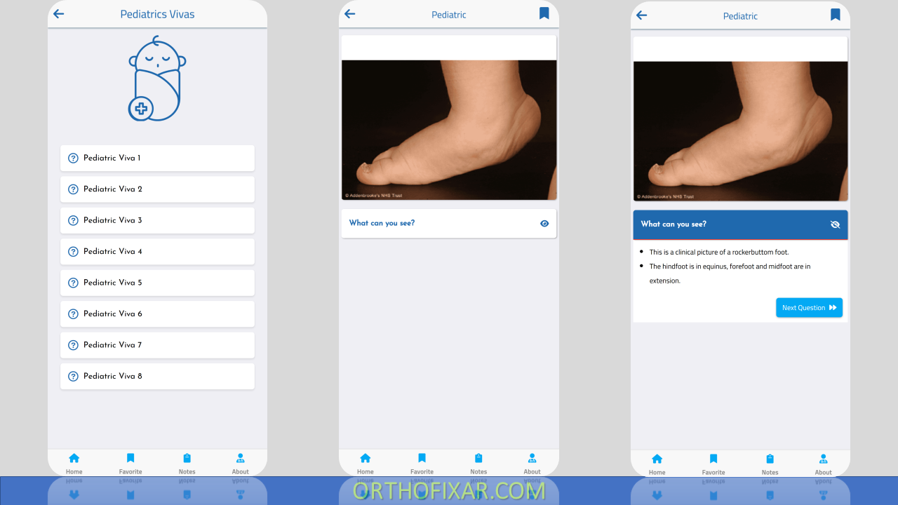Select the Home icon in middle screen navbar
The image size is (898, 505).
click(365, 459)
